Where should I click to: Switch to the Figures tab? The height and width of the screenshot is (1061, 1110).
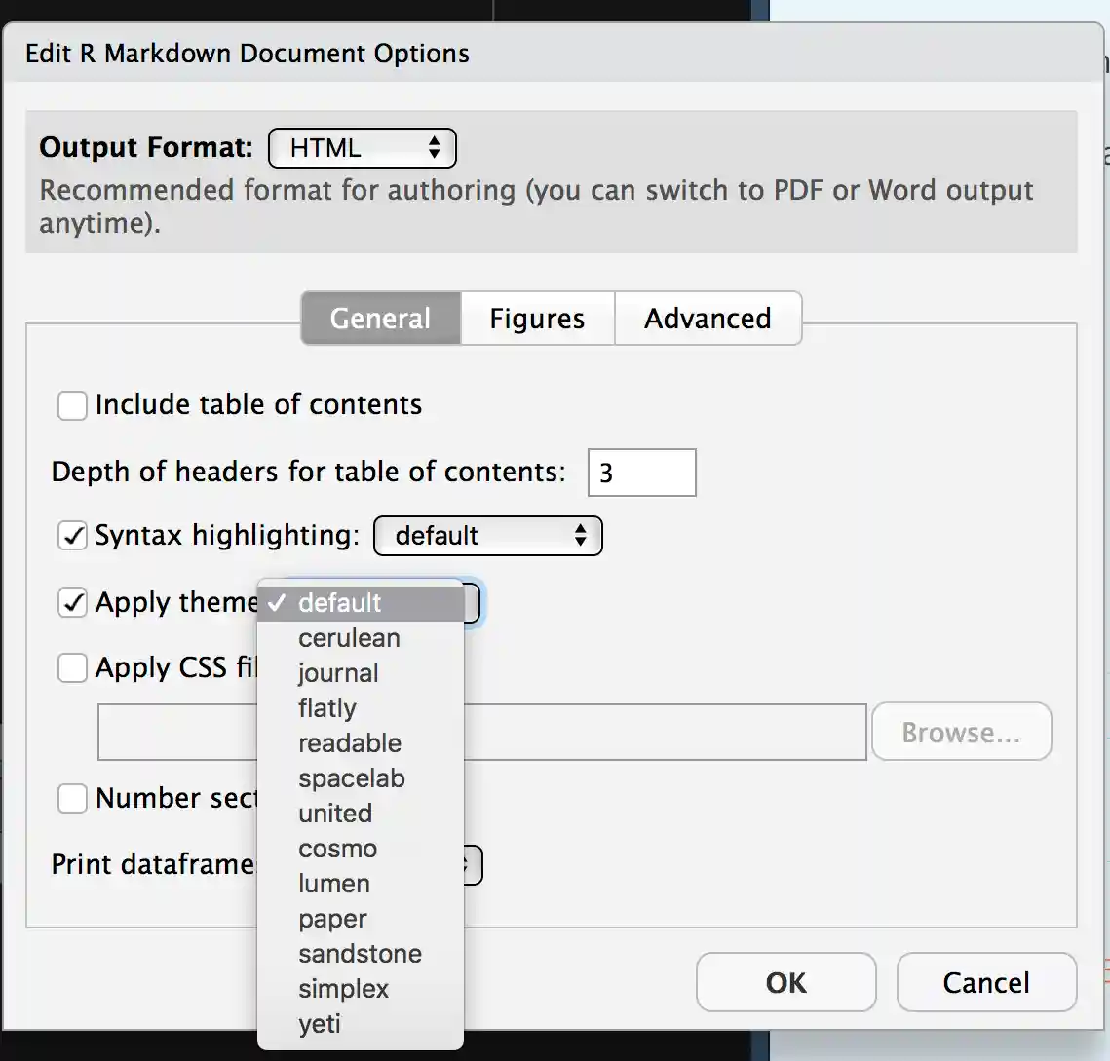(x=537, y=319)
